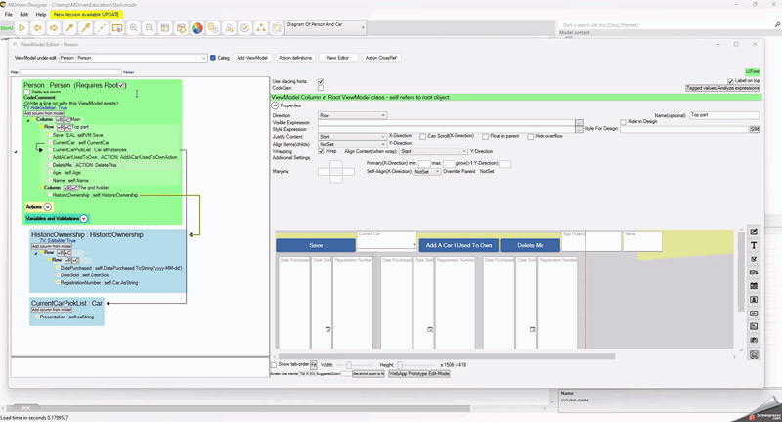Click the 'Analyze expressions' button
Viewport: 782px width, 422px height.
tap(739, 88)
